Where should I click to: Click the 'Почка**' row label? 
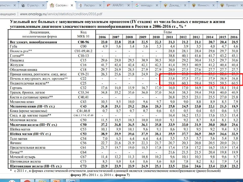point(16,152)
